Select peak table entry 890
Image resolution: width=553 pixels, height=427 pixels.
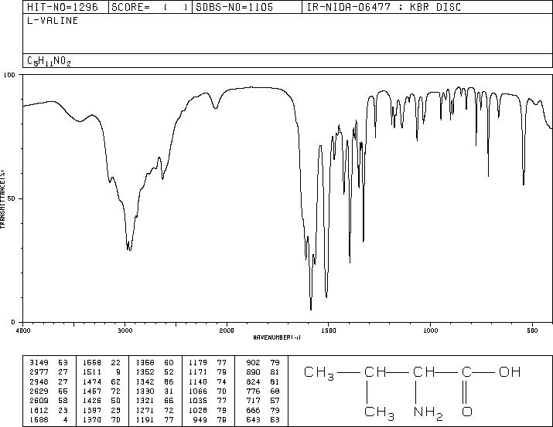click(x=253, y=372)
